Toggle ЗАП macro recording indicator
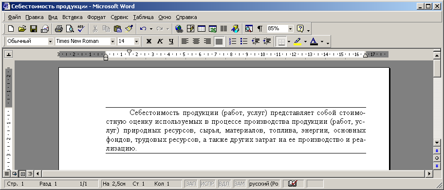444x190 pixels. pos(191,184)
